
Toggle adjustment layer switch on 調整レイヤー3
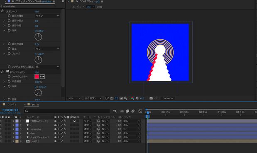point(74,121)
